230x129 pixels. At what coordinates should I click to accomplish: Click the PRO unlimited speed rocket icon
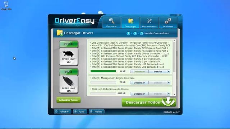point(69,84)
